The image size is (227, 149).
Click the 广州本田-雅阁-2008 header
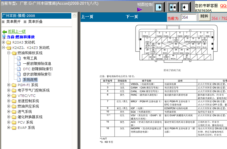36,16
